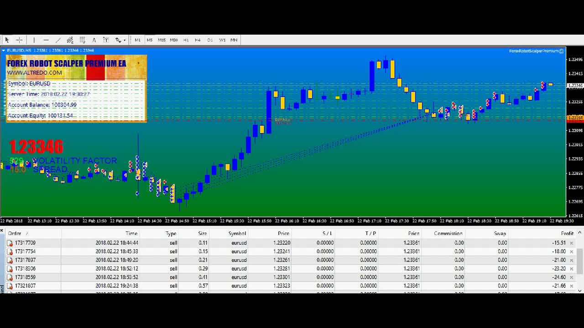Image resolution: width=584 pixels, height=328 pixels.
Task: Open the EURUSD,M5 chart title arrow menu
Action: (x=4, y=51)
